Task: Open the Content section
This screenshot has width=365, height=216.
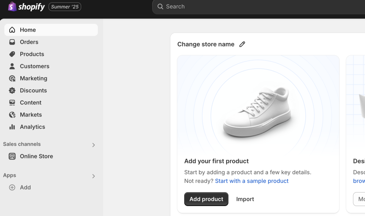Action: (31, 102)
